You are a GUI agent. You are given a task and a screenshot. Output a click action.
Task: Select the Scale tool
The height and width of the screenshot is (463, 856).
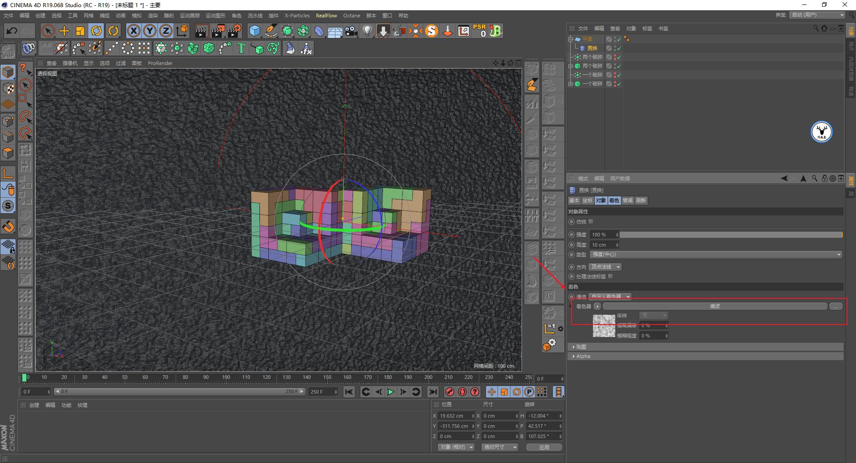point(80,31)
